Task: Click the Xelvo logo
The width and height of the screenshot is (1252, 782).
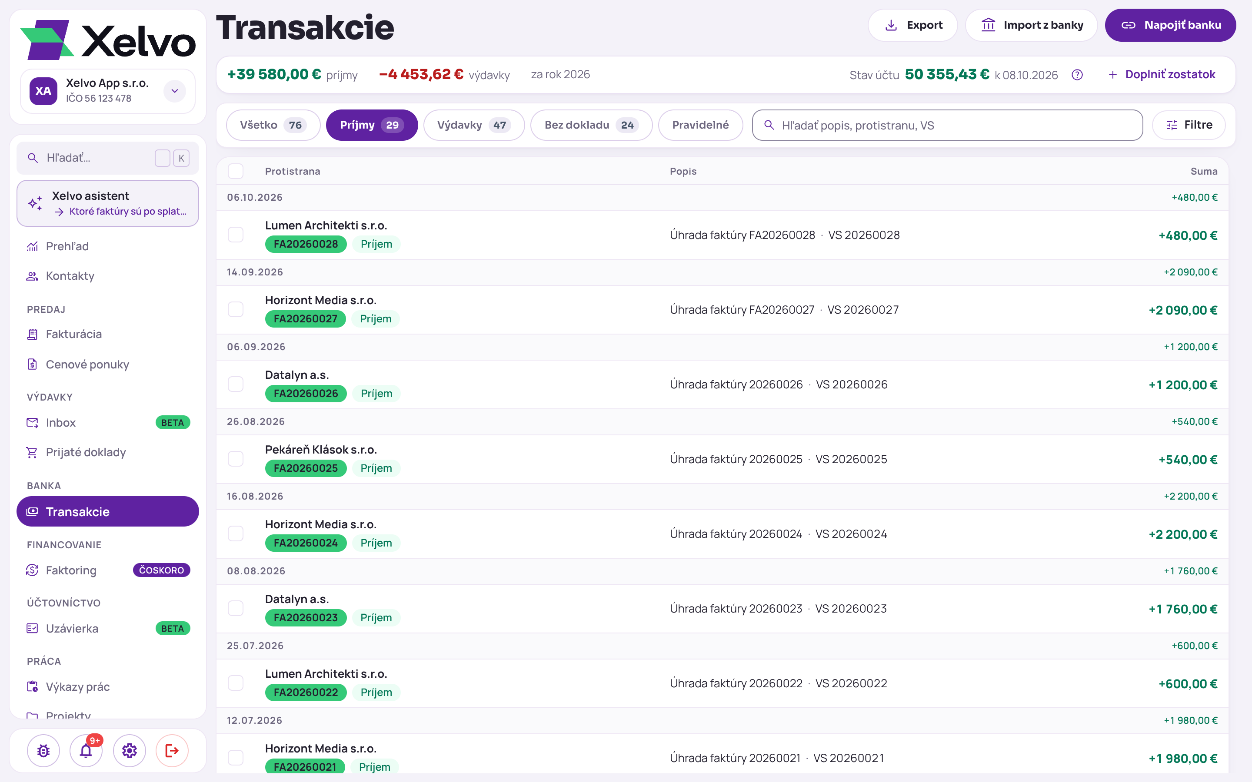Action: [108, 40]
